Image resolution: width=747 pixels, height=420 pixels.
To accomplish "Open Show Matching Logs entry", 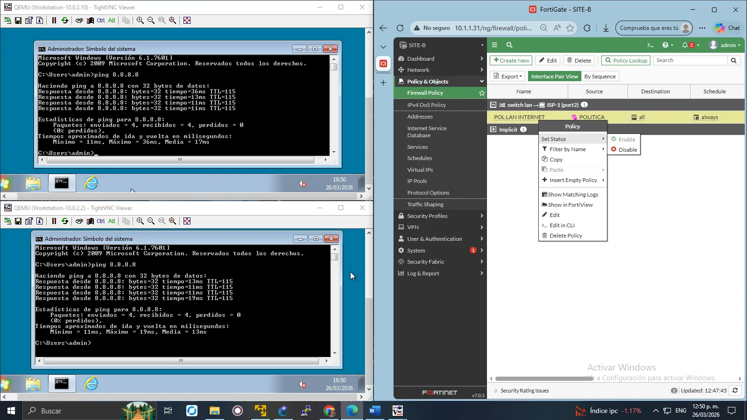I will point(572,195).
